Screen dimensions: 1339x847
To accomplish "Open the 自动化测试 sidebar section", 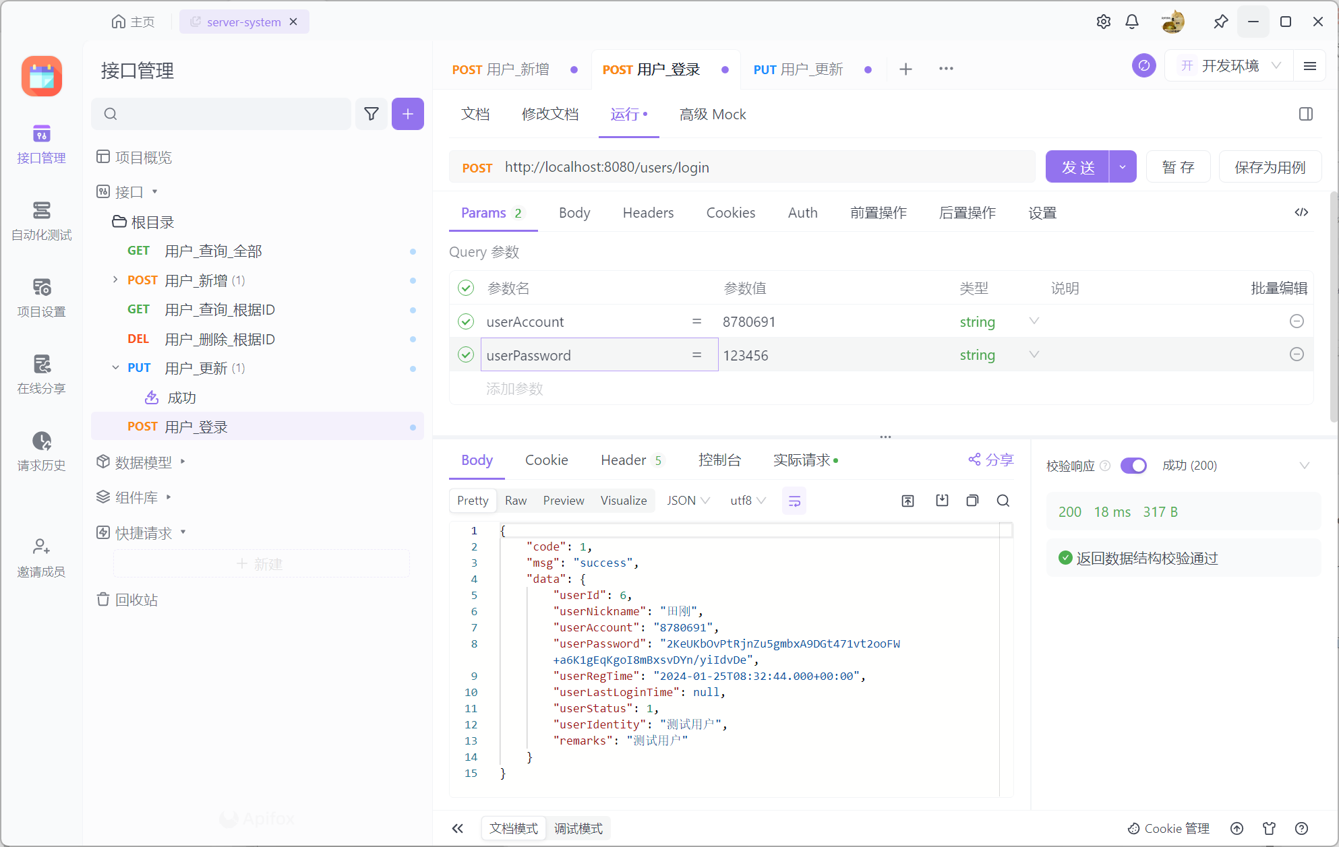I will [x=41, y=221].
